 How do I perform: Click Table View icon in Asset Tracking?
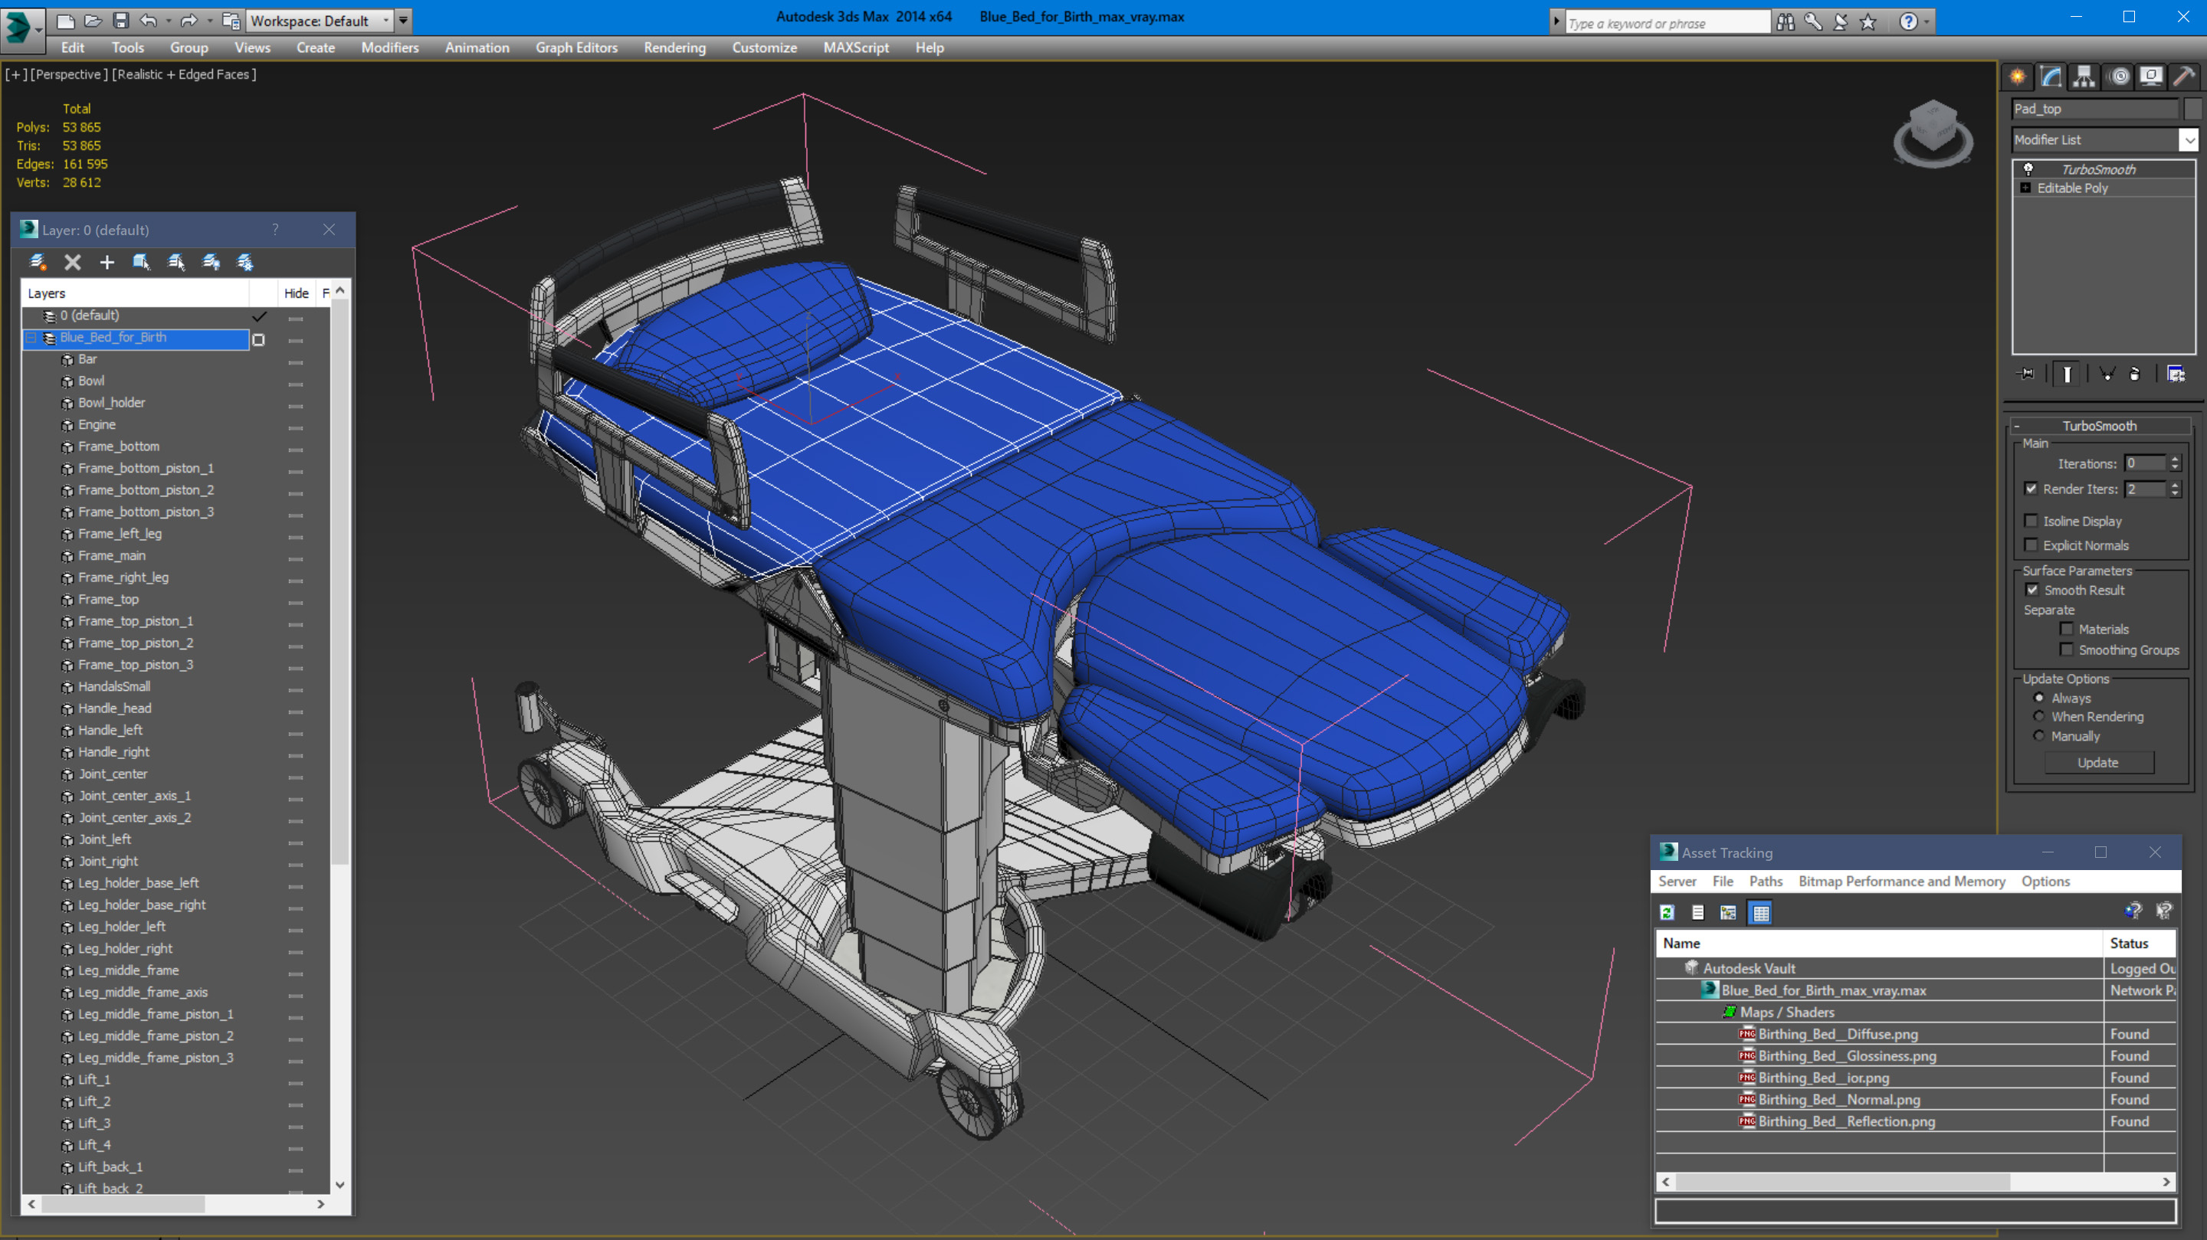point(1761,912)
